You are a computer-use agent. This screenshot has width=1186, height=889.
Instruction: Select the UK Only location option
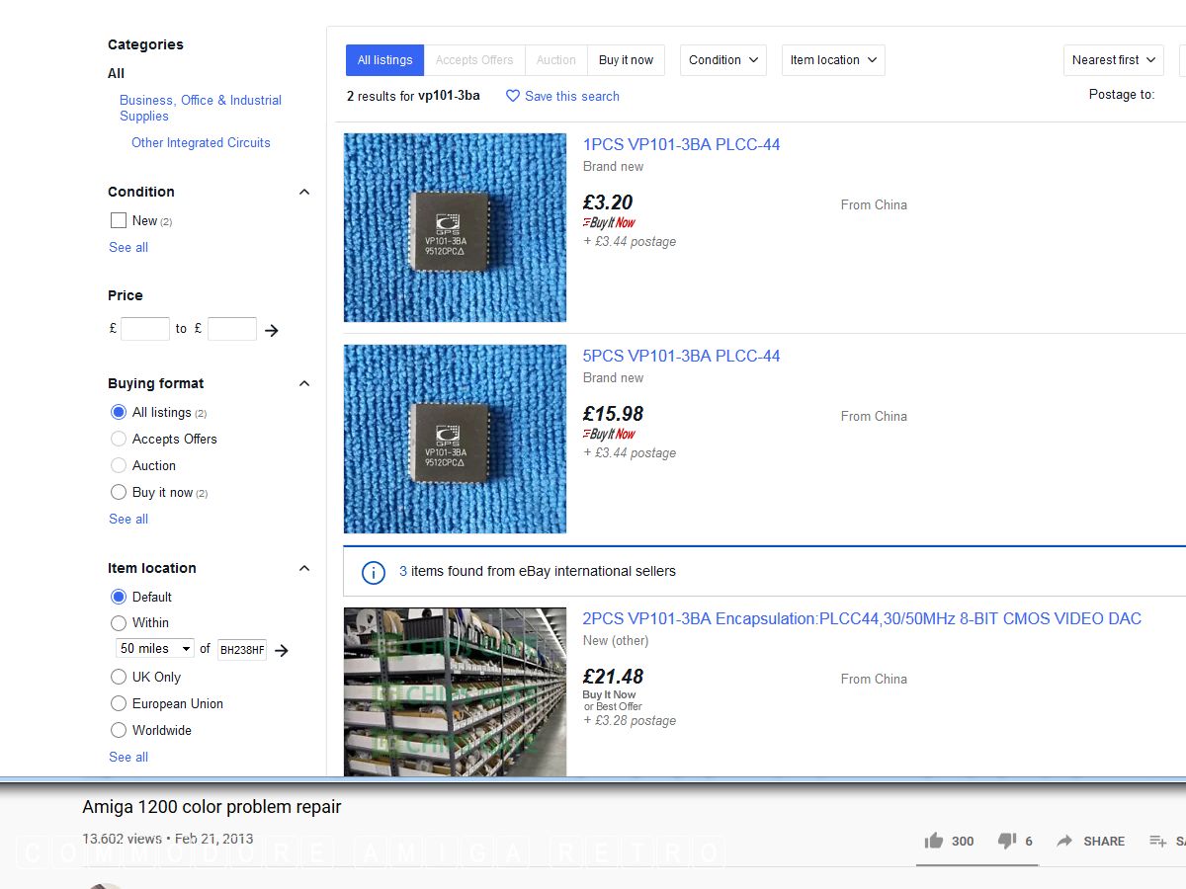(x=119, y=677)
